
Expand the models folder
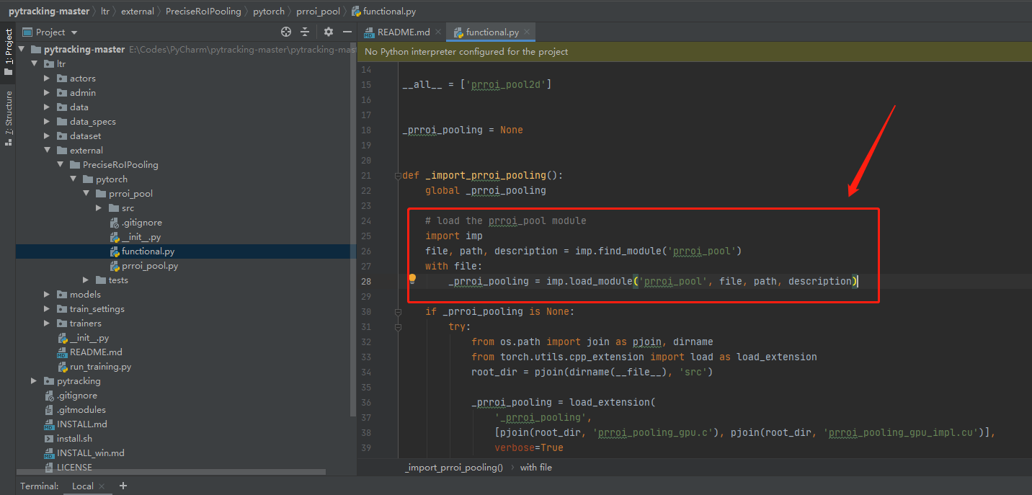[46, 294]
